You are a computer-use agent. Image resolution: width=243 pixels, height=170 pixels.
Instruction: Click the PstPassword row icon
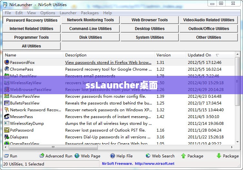tap(7, 130)
